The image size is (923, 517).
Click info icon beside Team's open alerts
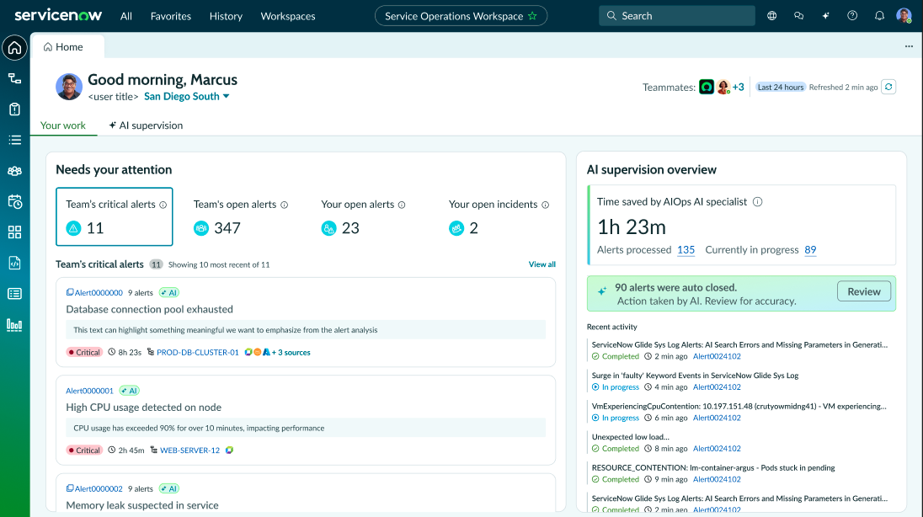(x=285, y=205)
